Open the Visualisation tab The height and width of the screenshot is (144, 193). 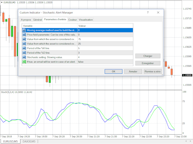(x=86, y=20)
